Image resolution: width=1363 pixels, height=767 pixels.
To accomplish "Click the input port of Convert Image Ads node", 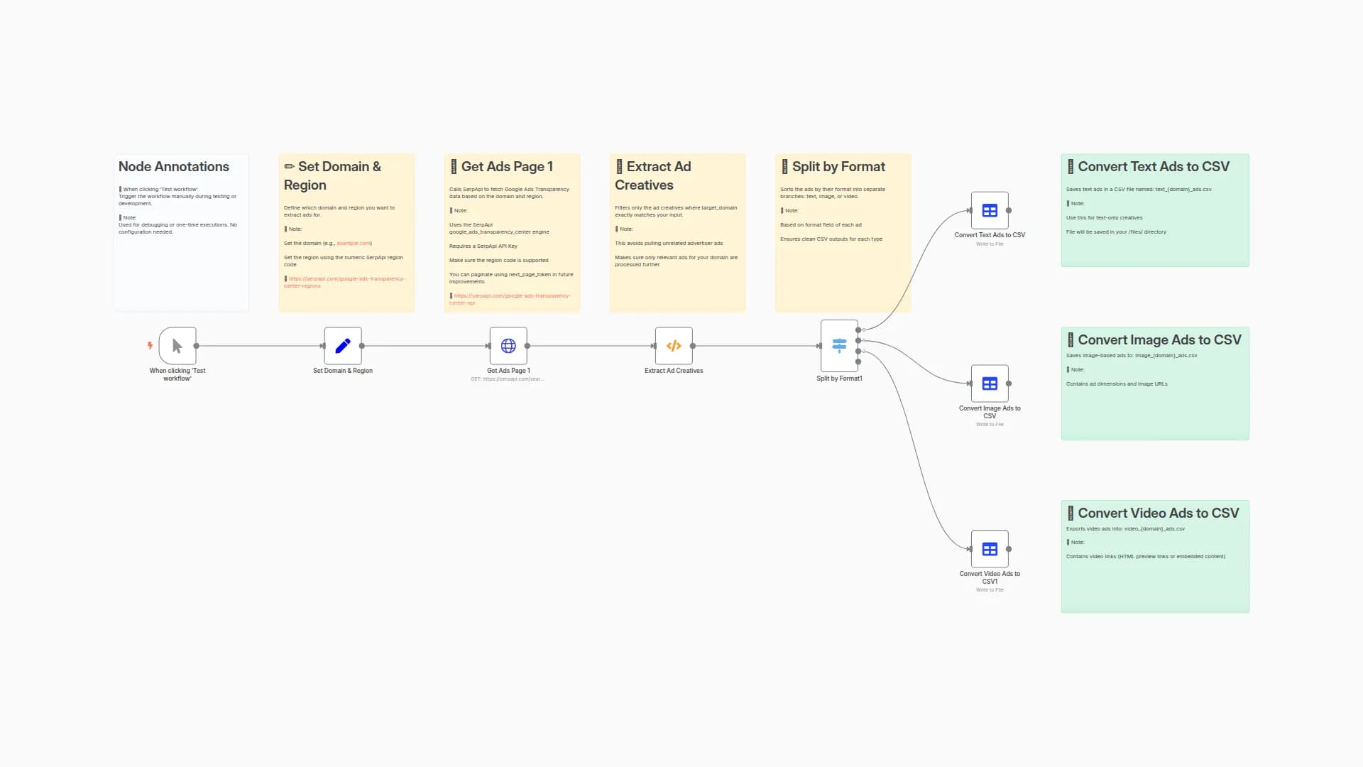I will (x=970, y=383).
